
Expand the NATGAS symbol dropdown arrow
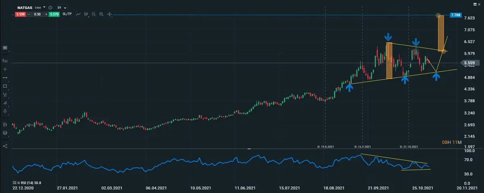pos(44,7)
